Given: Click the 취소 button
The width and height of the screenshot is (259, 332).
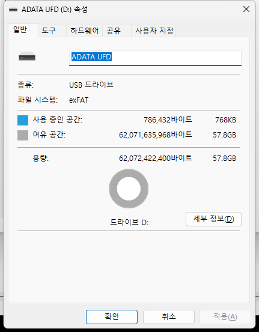Looking at the screenshot, I should tap(169, 317).
